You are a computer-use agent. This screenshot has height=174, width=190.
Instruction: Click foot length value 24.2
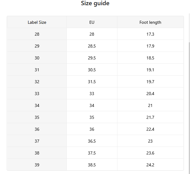pos(150,165)
